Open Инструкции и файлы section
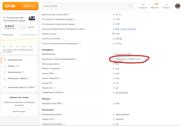This screenshot has width=181, height=126. tap(18, 78)
